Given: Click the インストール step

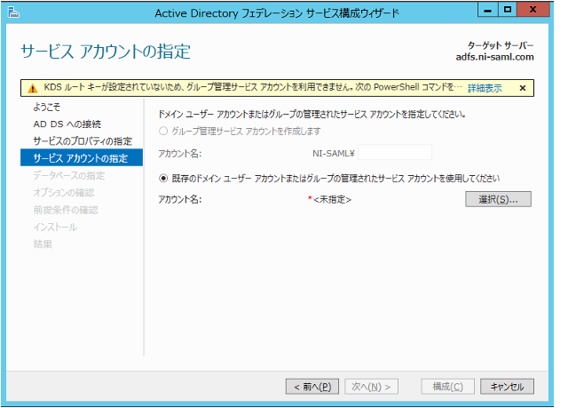Looking at the screenshot, I should click(55, 227).
